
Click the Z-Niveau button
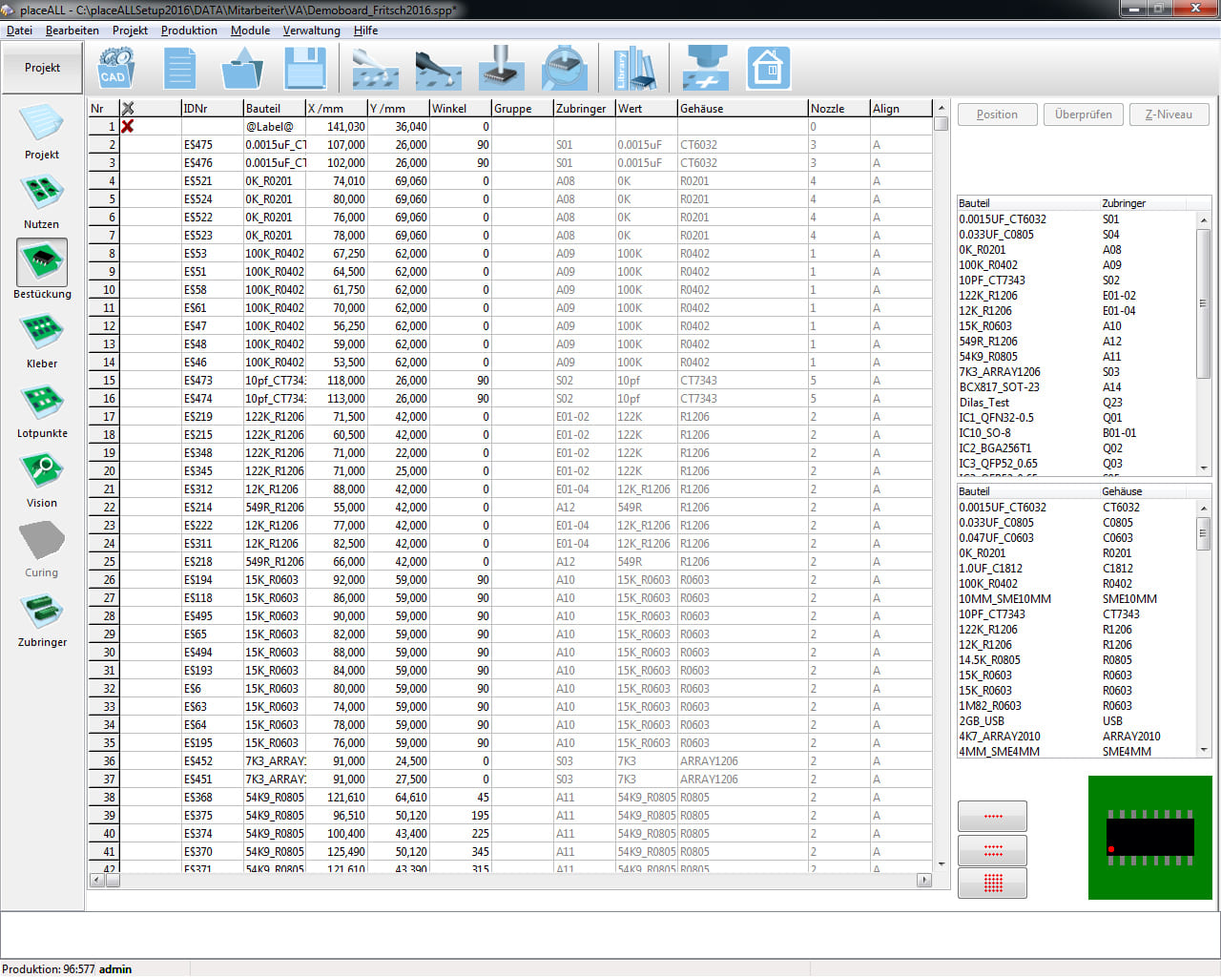(x=1169, y=114)
